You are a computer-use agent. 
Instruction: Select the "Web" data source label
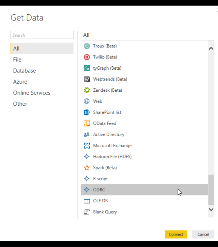click(98, 101)
